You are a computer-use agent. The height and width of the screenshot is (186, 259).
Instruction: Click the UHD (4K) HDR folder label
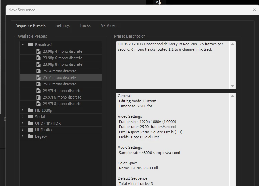pos(48,123)
